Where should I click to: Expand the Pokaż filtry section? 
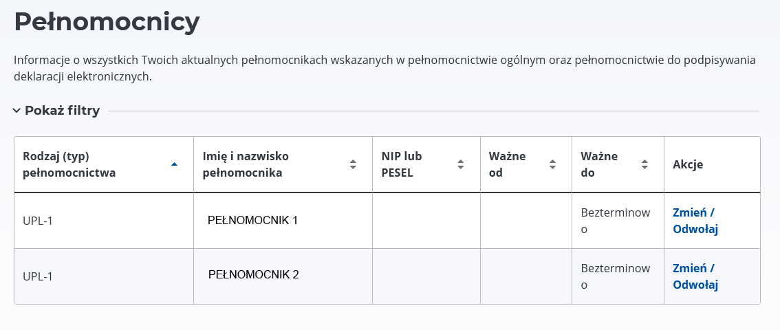[x=56, y=111]
